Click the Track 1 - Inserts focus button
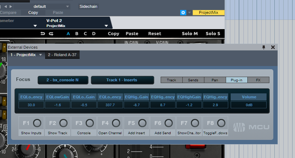Image resolution: width=295 pixels, height=158 pixels. click(x=123, y=80)
